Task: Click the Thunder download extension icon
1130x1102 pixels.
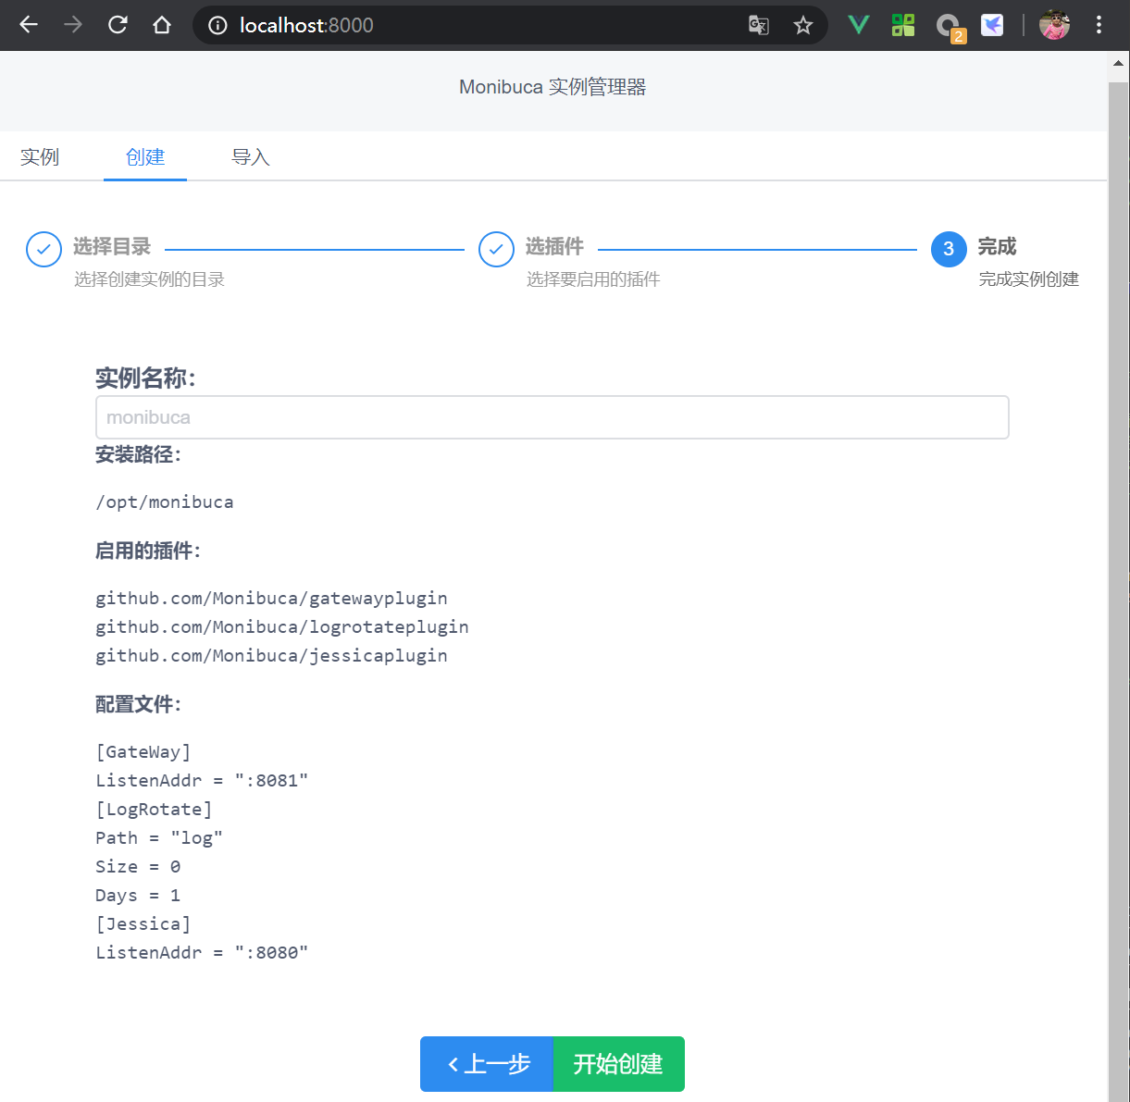Action: click(x=991, y=25)
